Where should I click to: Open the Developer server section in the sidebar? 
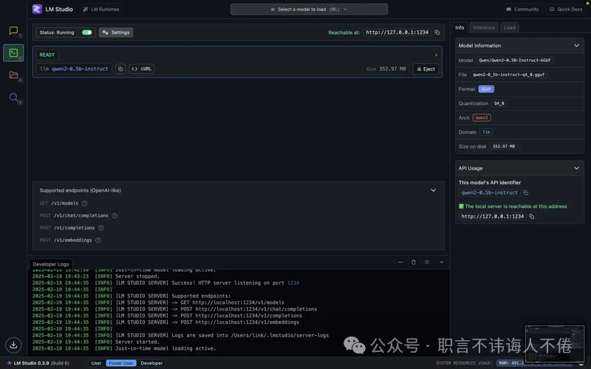pyautogui.click(x=13, y=52)
